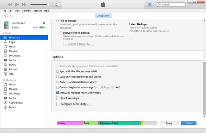This screenshot has height=133, width=206.
Task: Eject the Decepticon device
Action: [44, 23]
